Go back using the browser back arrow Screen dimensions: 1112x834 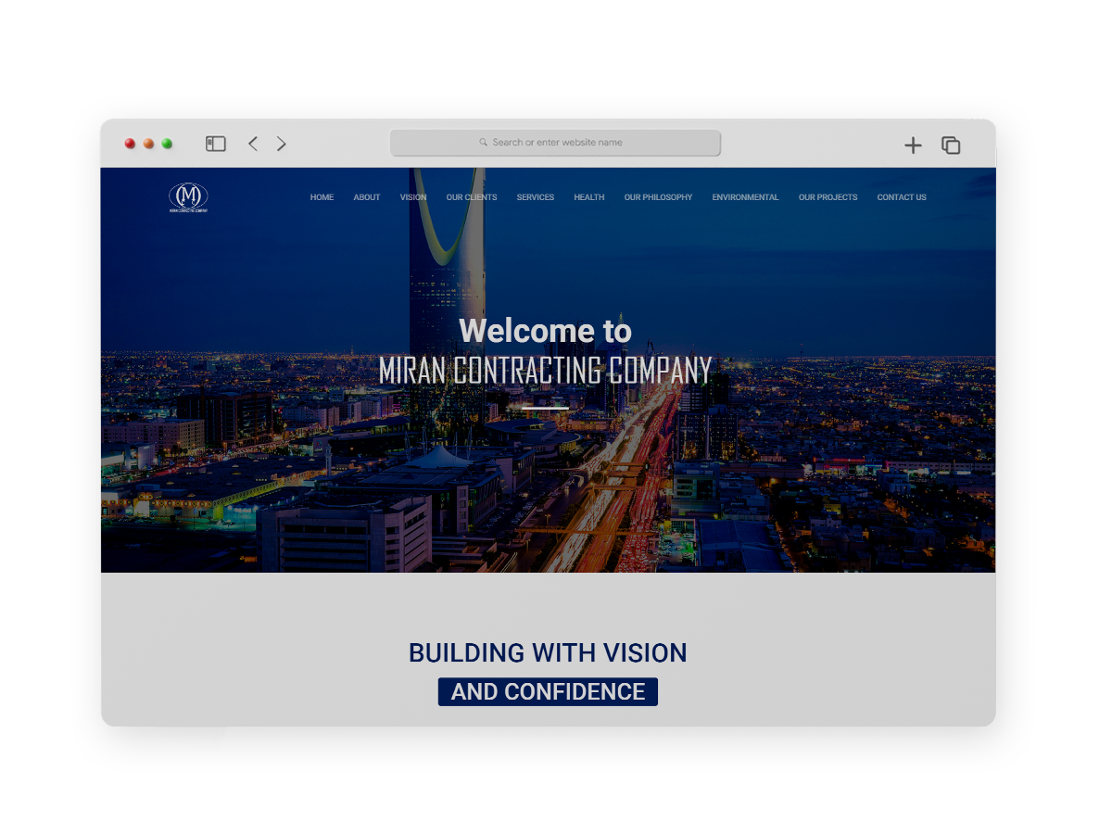click(253, 144)
